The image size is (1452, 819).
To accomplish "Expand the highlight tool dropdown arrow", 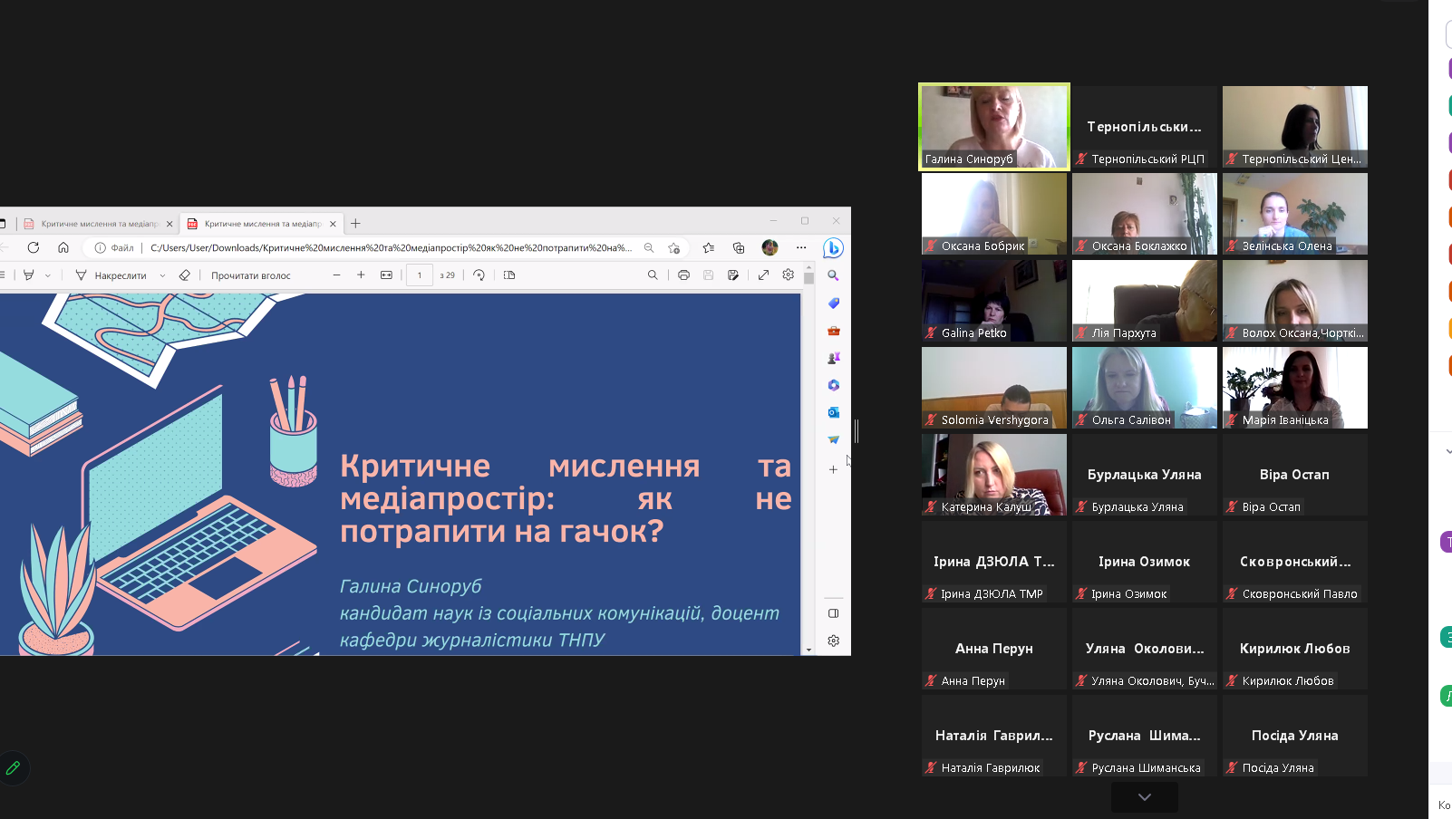I will tap(47, 275).
